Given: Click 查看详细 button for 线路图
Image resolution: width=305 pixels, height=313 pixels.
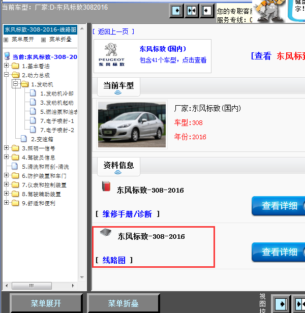Looking at the screenshot, I should pyautogui.click(x=279, y=252).
